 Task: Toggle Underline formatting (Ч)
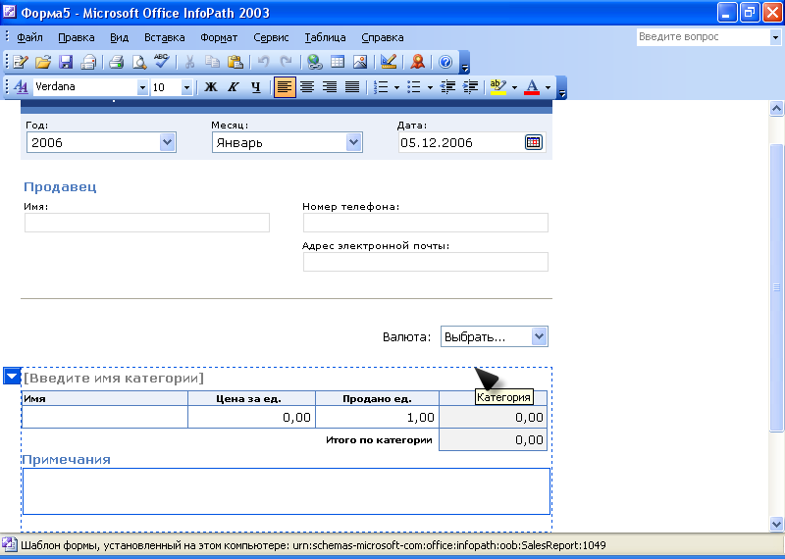(x=255, y=87)
